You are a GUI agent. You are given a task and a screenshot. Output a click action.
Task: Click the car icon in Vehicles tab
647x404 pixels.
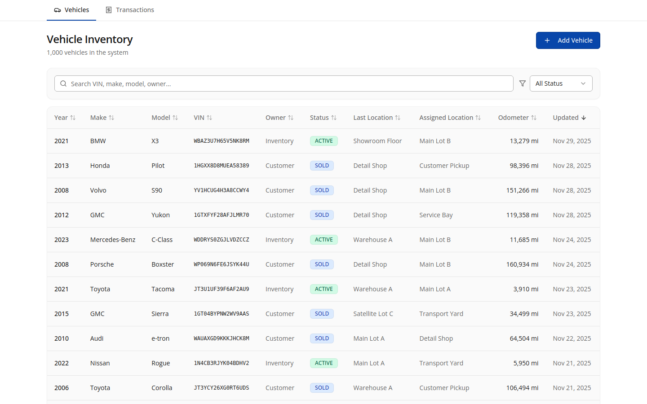[58, 10]
